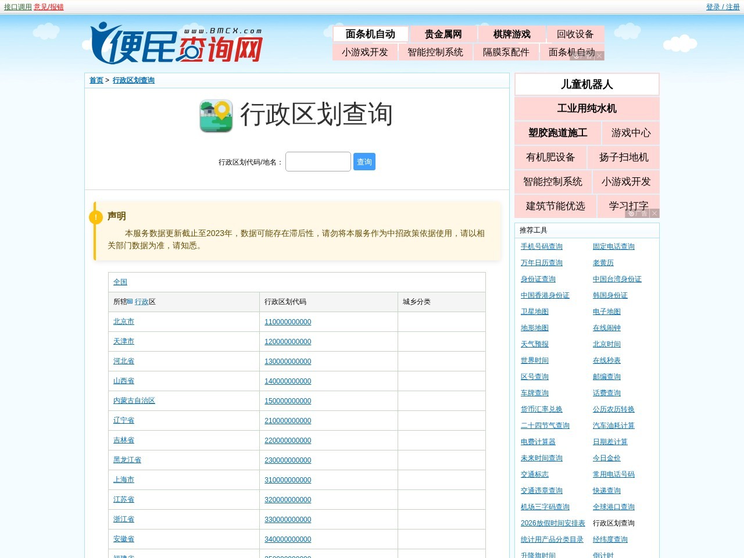
Task: Open 内蒙古自治区 row link
Action: (134, 400)
